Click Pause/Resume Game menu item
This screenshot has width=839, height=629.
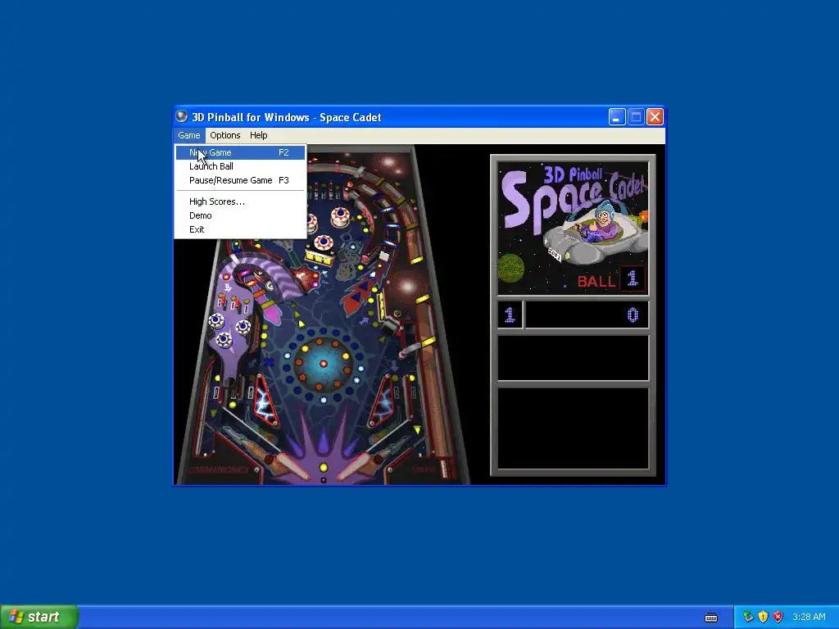coord(240,180)
